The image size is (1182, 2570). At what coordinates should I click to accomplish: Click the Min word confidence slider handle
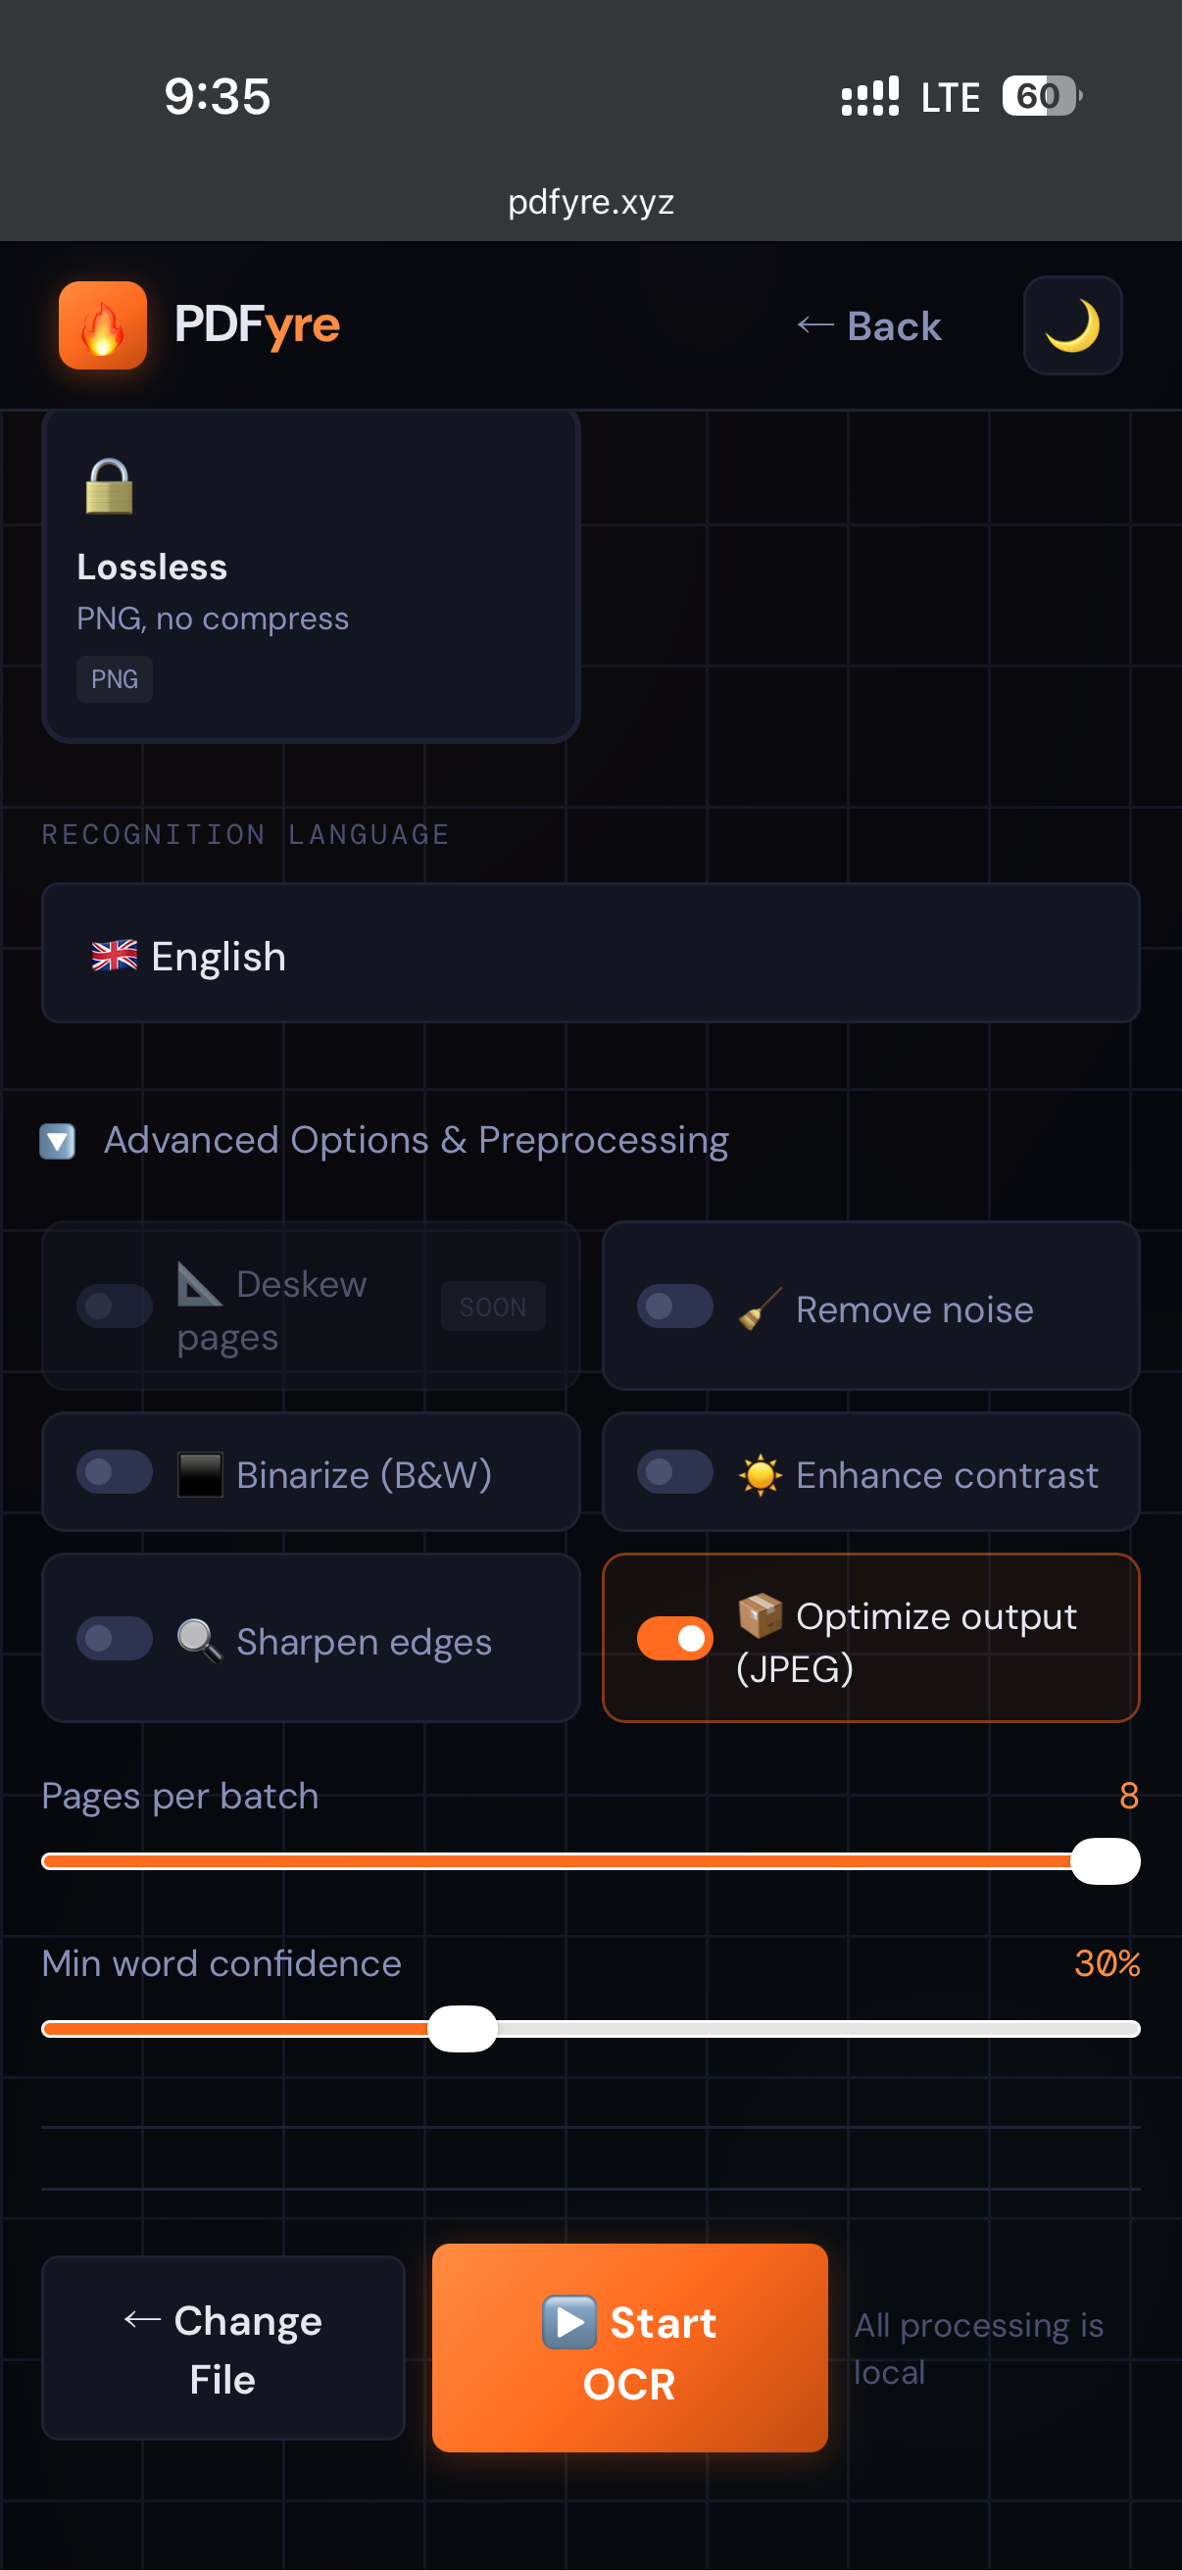pos(462,2028)
